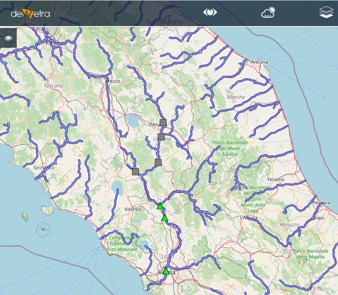Open the map layers stack icon
The width and height of the screenshot is (338, 295).
click(326, 12)
